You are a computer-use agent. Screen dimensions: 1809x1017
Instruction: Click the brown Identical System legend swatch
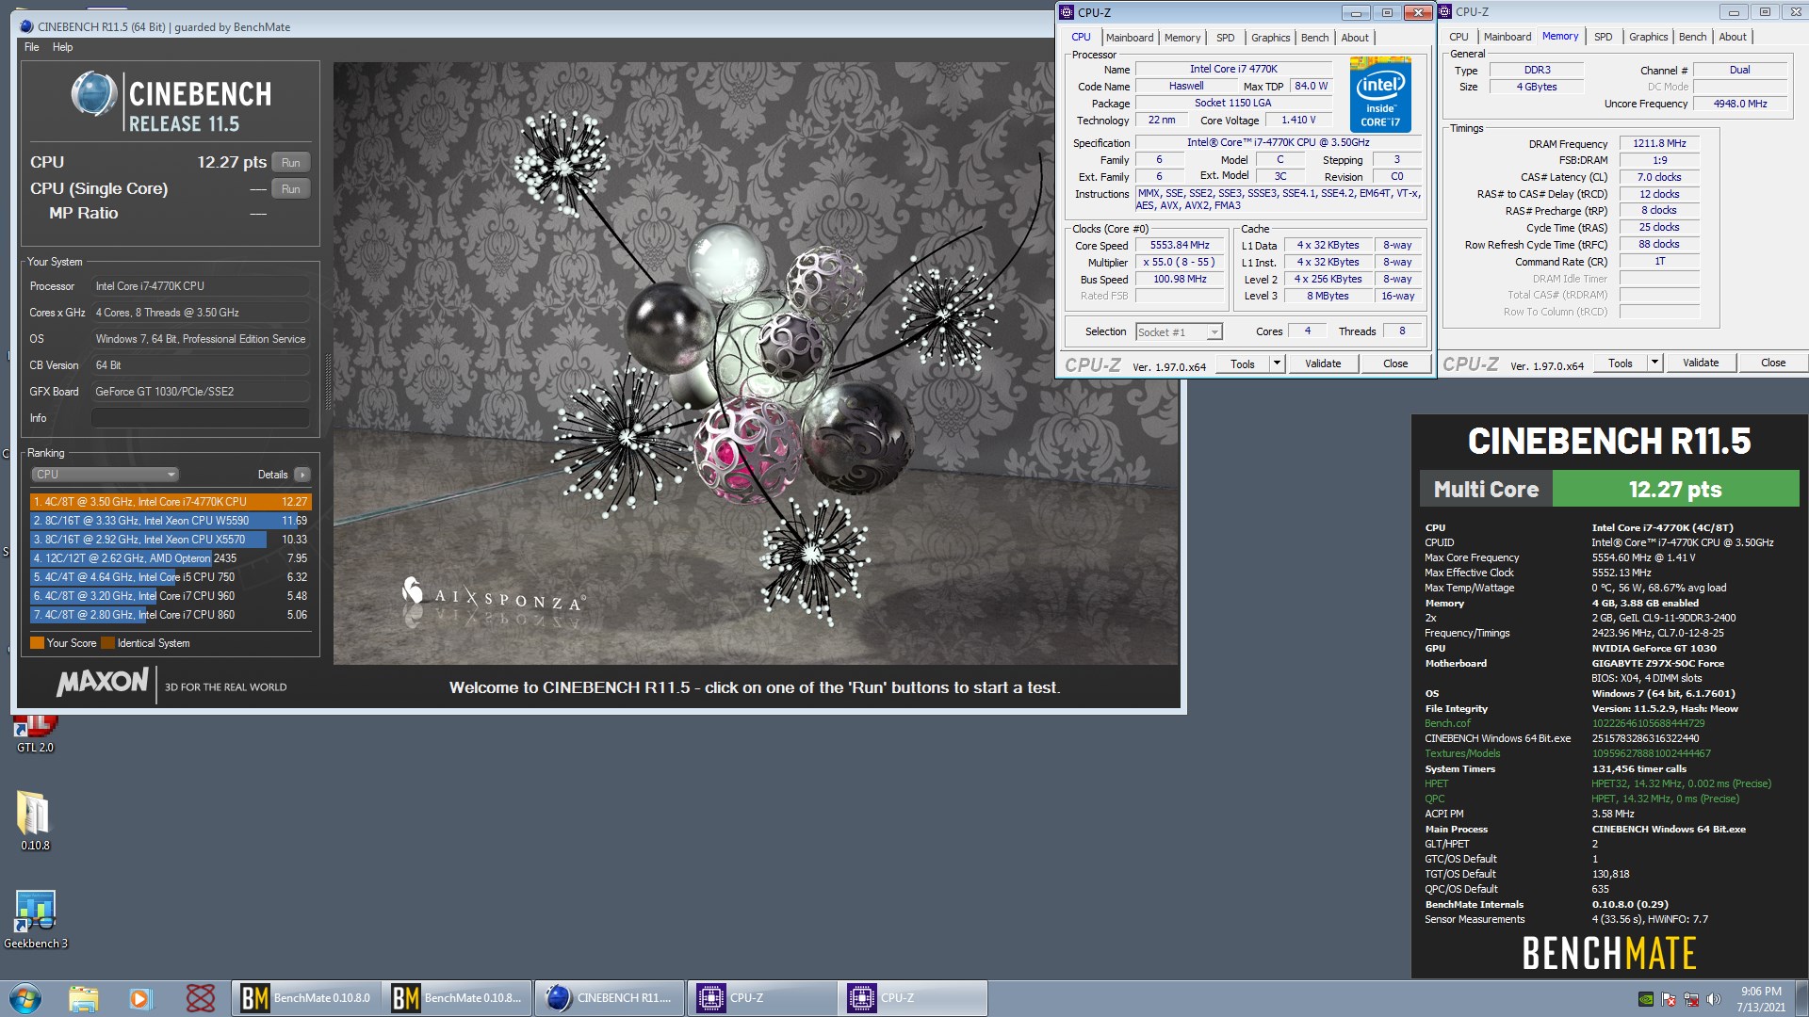107,643
